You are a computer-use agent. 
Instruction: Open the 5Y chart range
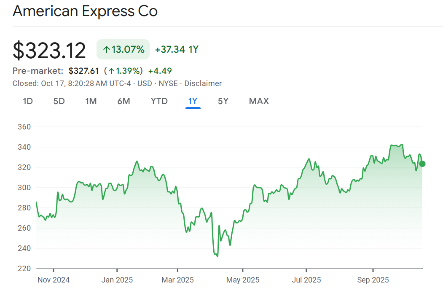point(223,101)
